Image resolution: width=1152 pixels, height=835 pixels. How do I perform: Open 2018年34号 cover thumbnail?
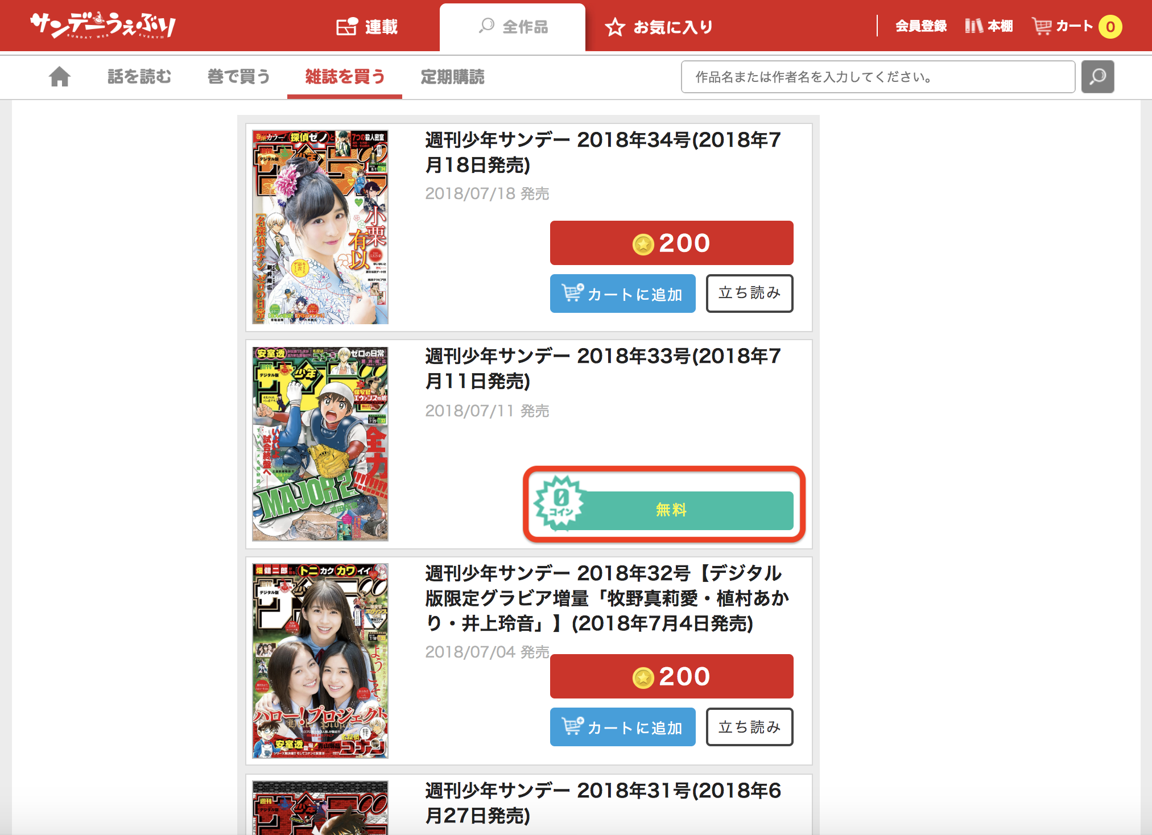[x=320, y=227]
